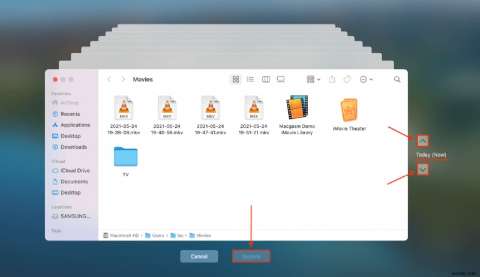Select file 2021-05-24 19-51-21.mkv

254,115
